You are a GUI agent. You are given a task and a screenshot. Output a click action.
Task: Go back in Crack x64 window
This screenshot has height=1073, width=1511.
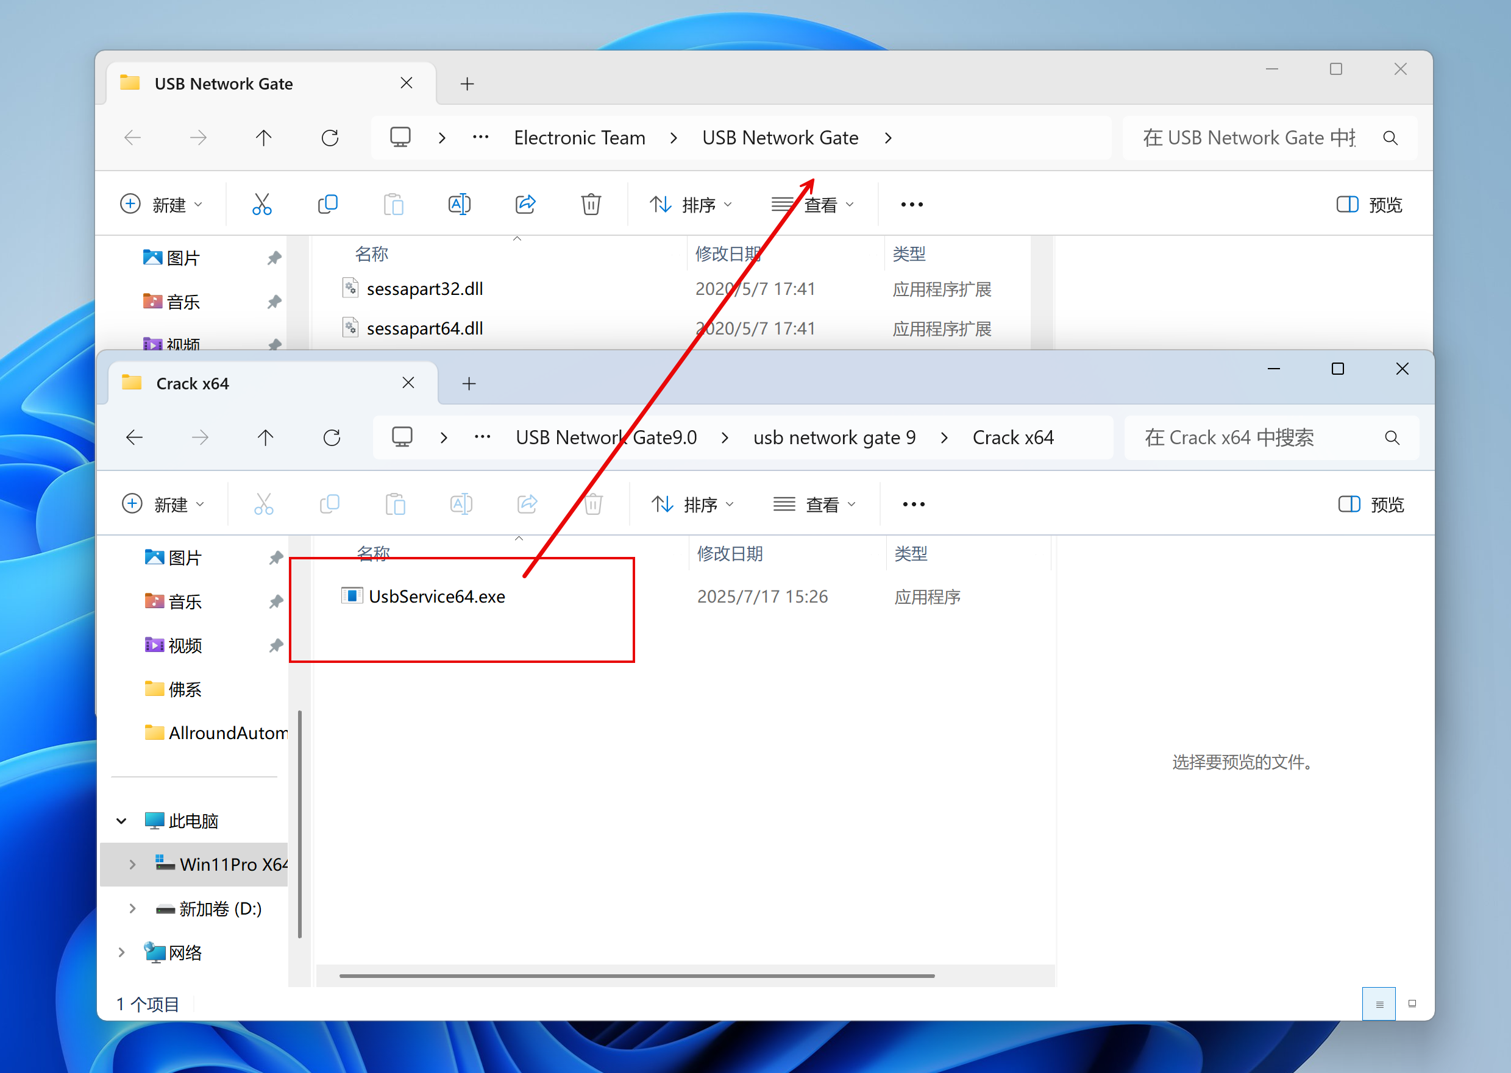(135, 437)
